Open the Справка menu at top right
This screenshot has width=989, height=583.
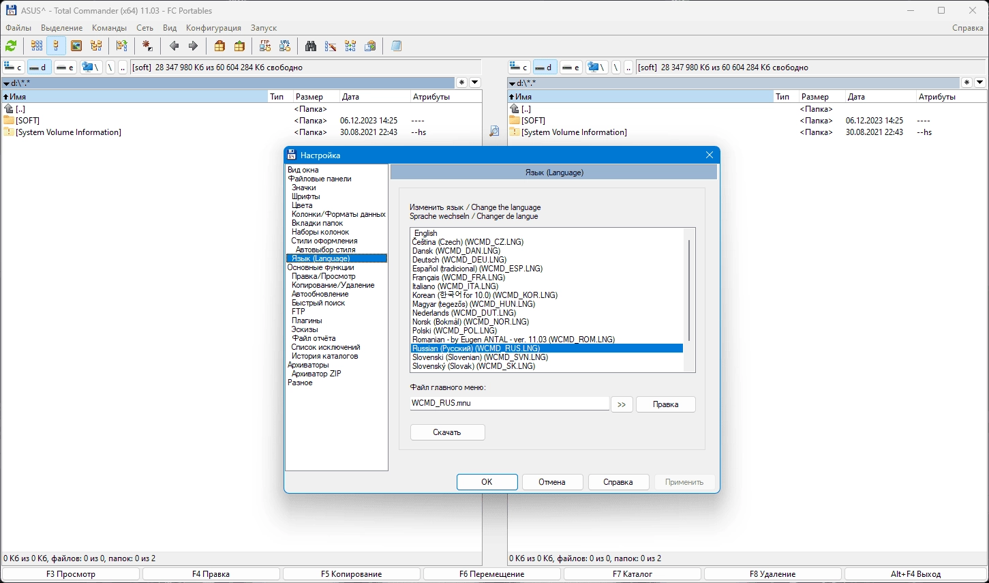(x=967, y=28)
